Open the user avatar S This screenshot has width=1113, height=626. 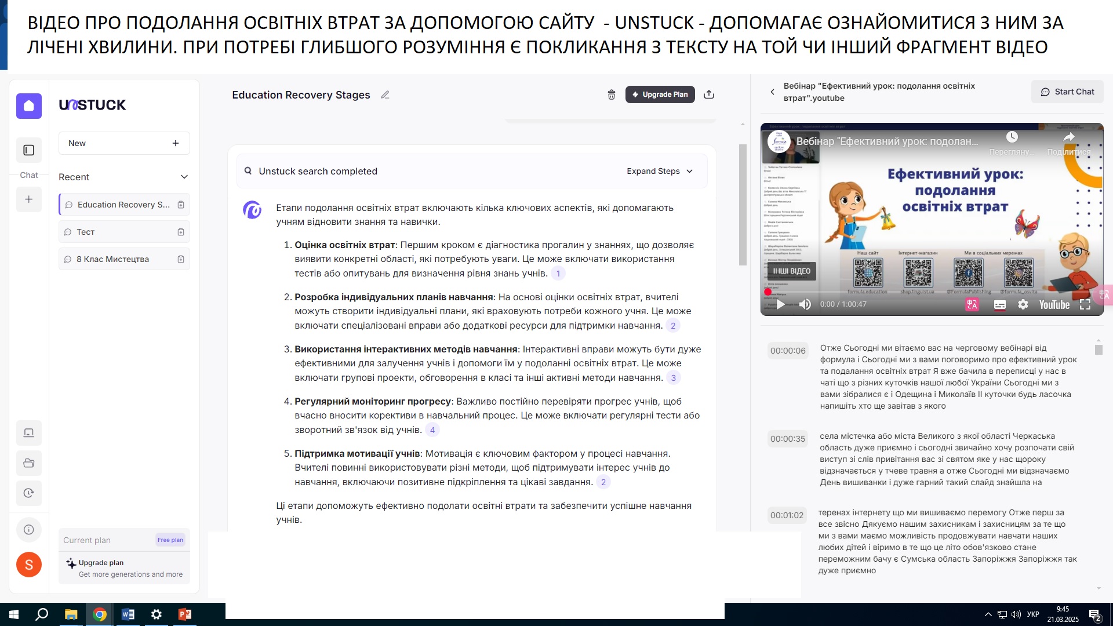(29, 565)
